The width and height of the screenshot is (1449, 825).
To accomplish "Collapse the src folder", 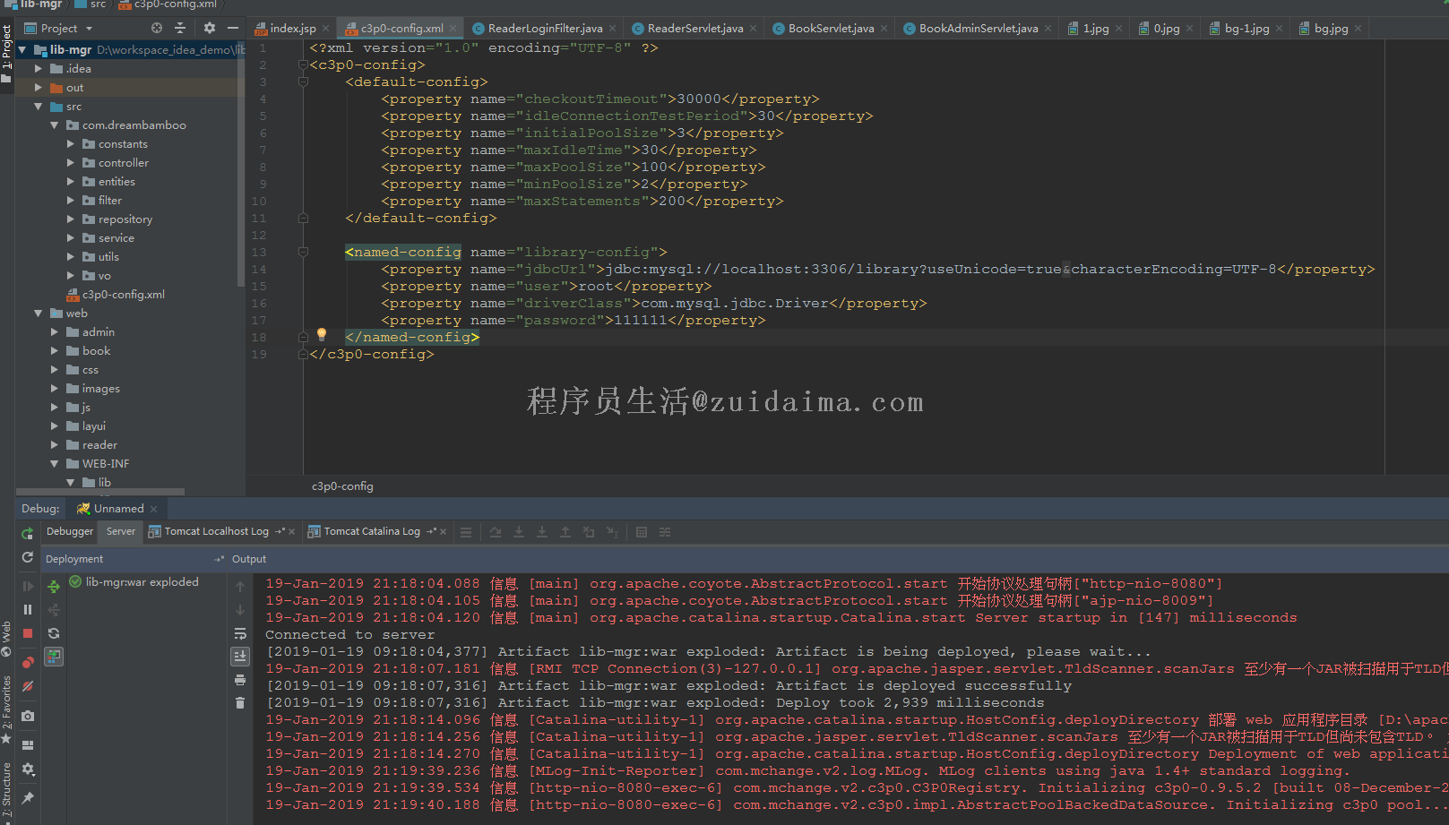I will (39, 106).
